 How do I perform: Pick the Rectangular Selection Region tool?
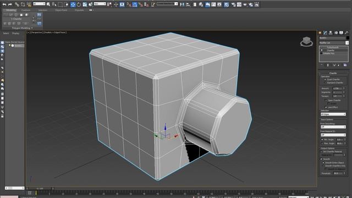pos(60,4)
